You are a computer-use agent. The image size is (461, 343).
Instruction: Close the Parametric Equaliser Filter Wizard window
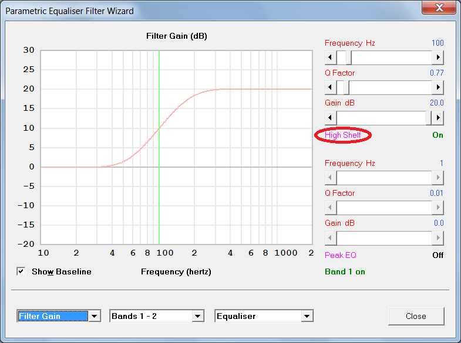(x=439, y=8)
